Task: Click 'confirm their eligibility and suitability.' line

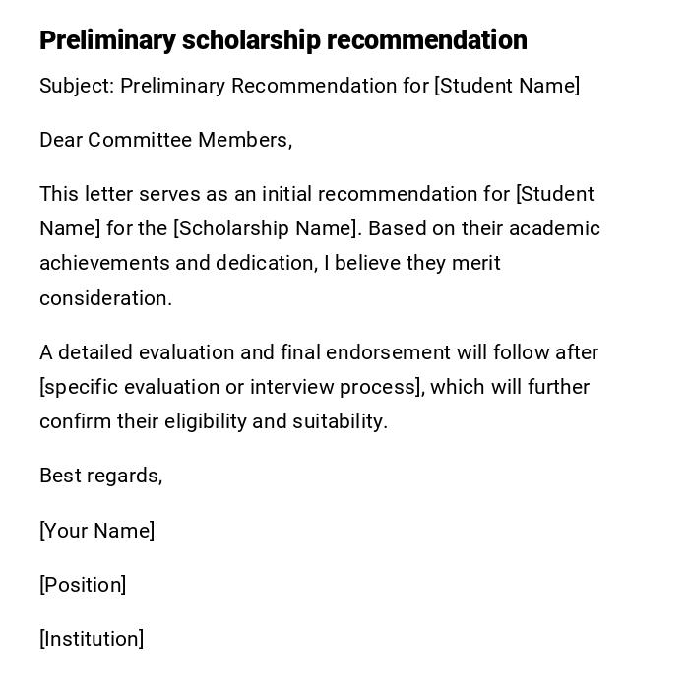Action: pos(214,421)
